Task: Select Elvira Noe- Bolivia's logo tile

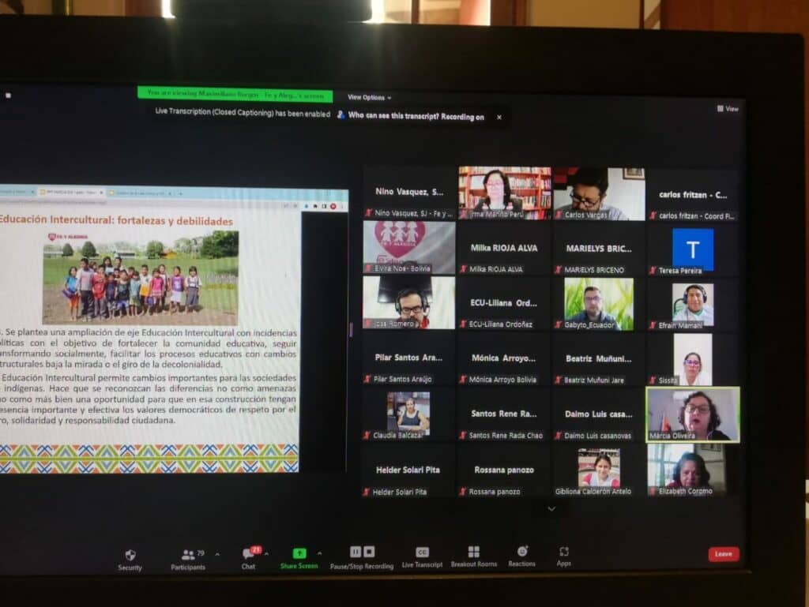Action: click(x=409, y=248)
